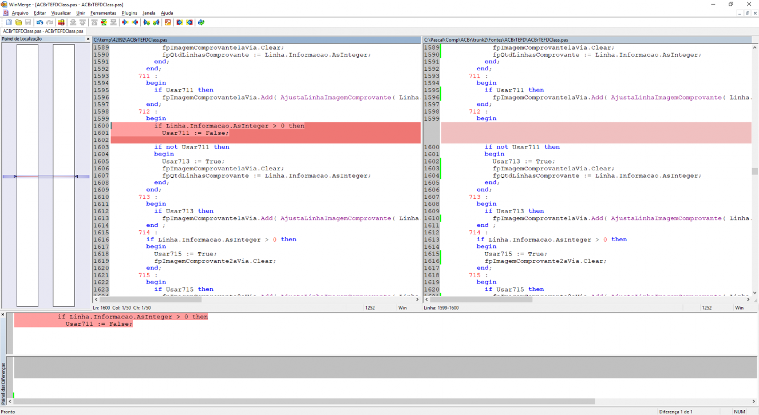The height and width of the screenshot is (415, 759).
Task: Open the Plugins menu
Action: coord(129,13)
